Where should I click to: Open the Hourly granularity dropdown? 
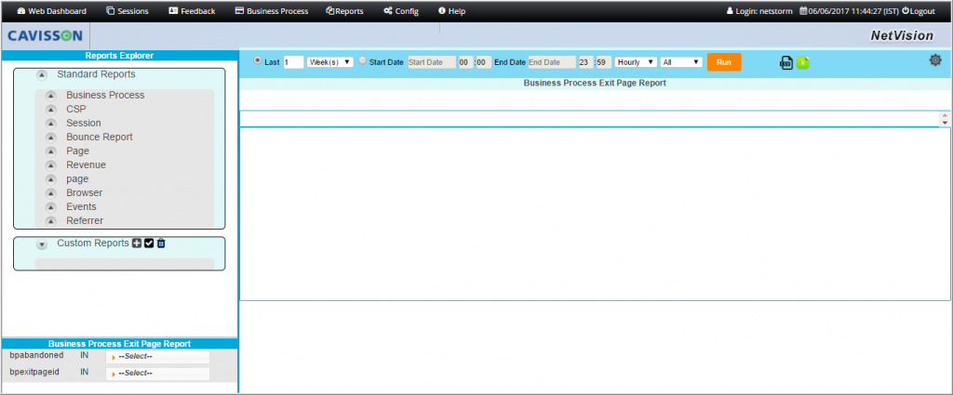(636, 62)
